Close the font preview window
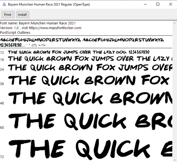This screenshot has height=162, width=177. click(x=171, y=4)
